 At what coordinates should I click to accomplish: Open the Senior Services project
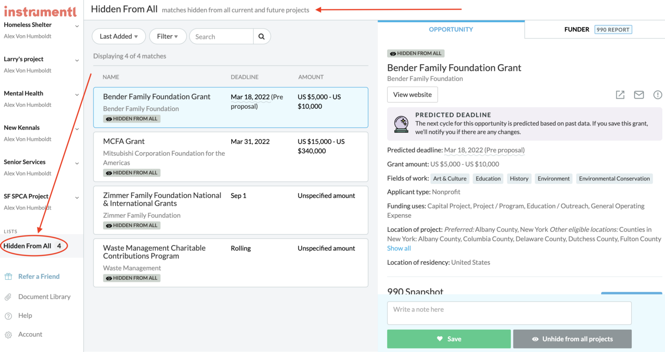25,162
